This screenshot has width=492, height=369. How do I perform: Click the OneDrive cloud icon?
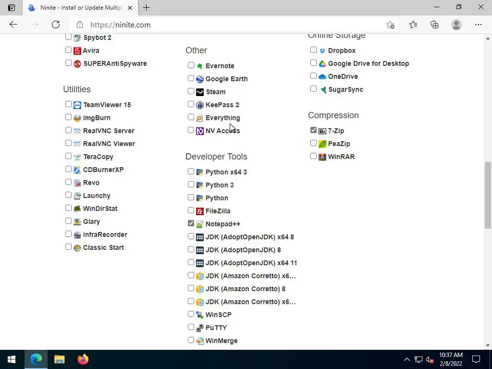[x=322, y=76]
